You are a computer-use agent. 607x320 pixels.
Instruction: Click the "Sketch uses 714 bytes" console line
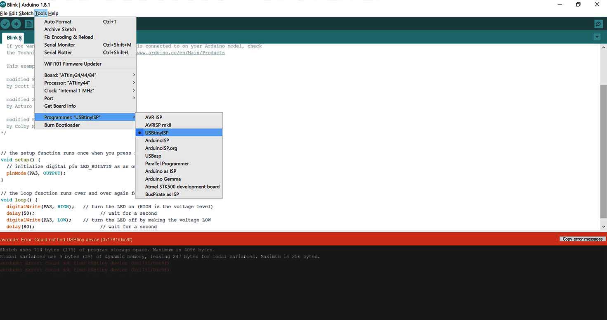[x=107, y=250]
